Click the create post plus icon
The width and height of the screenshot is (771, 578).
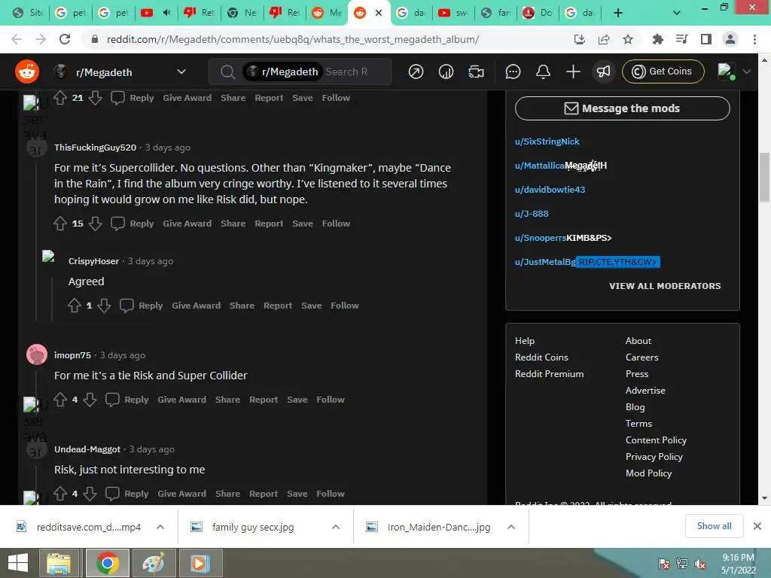point(573,71)
